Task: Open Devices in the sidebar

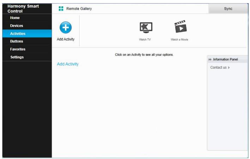Action: pos(27,26)
